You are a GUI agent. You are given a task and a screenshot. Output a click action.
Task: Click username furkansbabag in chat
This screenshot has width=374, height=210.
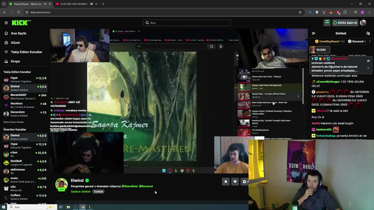click(x=325, y=136)
